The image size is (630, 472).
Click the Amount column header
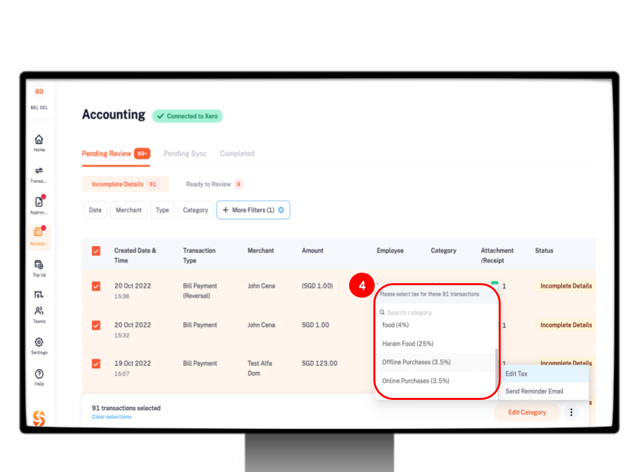[312, 250]
